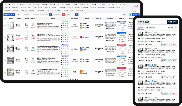Open the photo thumbnail of listing 10179
182x106 pixels.
(10, 25)
